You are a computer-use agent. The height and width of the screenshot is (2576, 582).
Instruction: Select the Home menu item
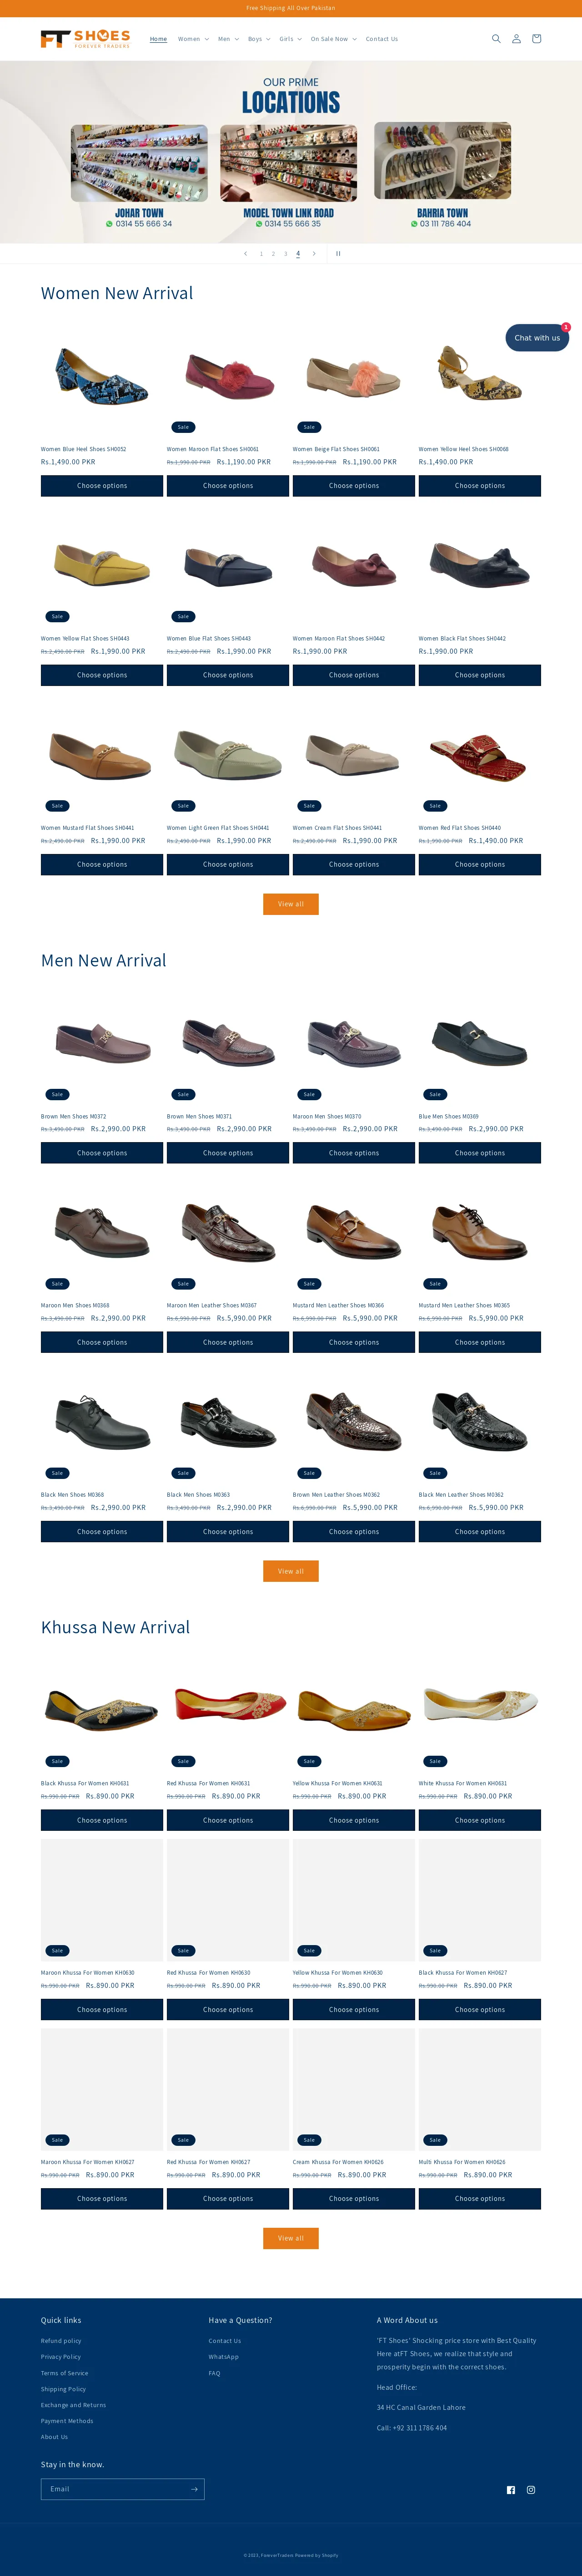coord(159,39)
